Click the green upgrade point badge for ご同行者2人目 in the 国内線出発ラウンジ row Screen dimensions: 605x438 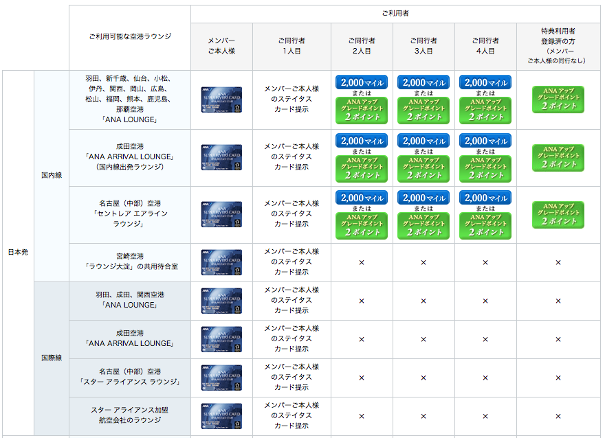coord(362,169)
